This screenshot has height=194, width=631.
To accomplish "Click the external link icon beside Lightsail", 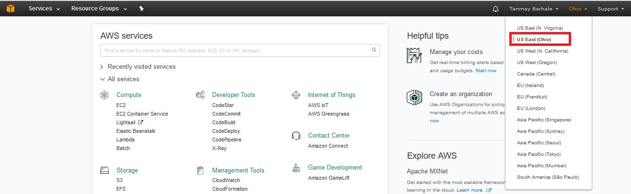I will click(x=141, y=122).
